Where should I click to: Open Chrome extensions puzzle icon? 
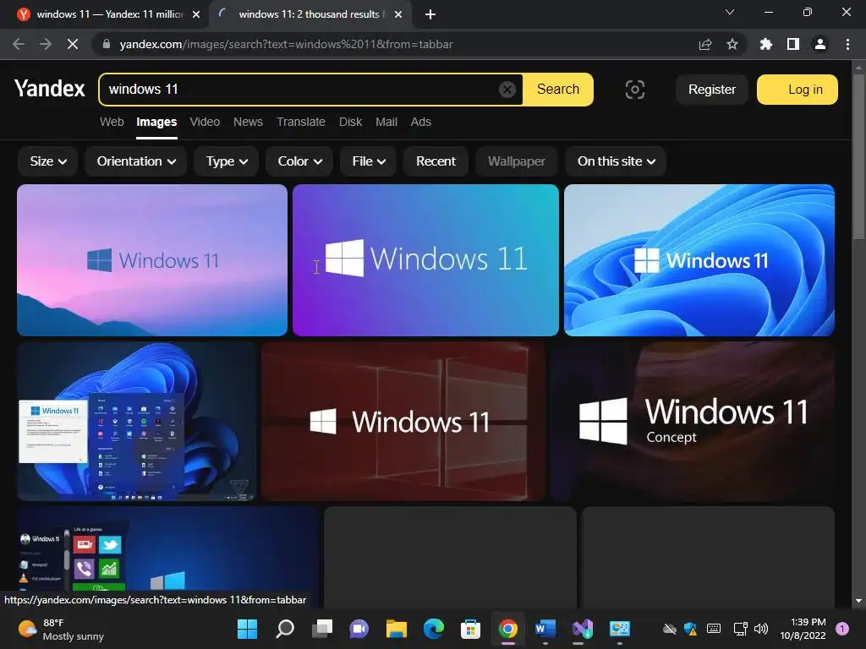pos(766,44)
